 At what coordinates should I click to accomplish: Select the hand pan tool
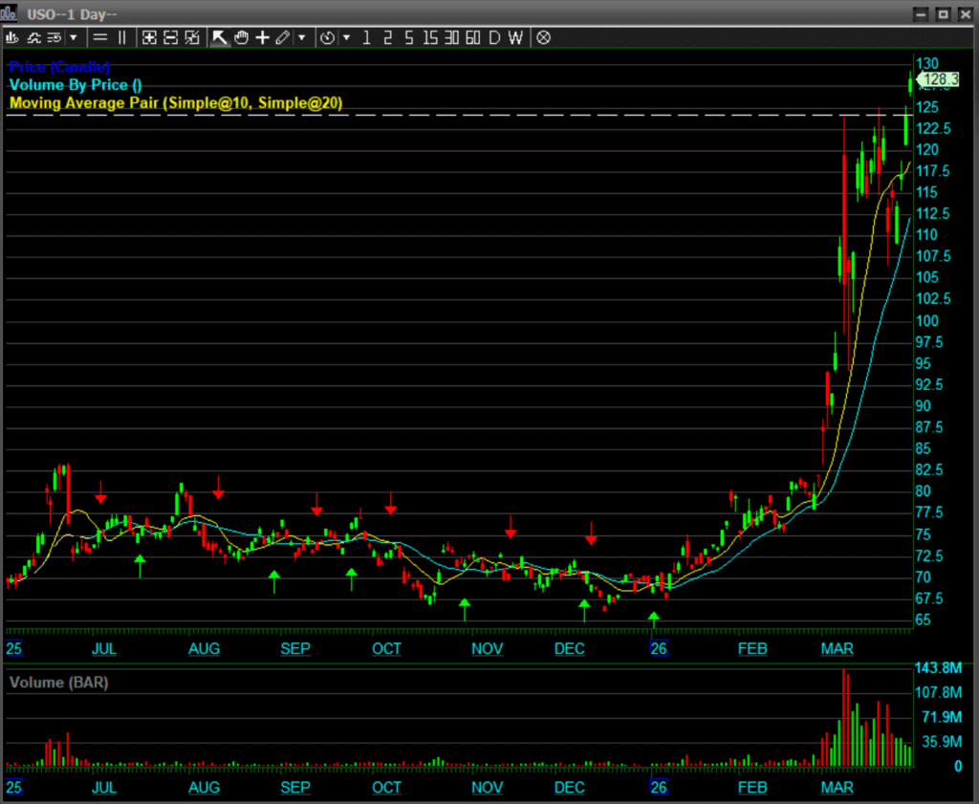[x=241, y=37]
